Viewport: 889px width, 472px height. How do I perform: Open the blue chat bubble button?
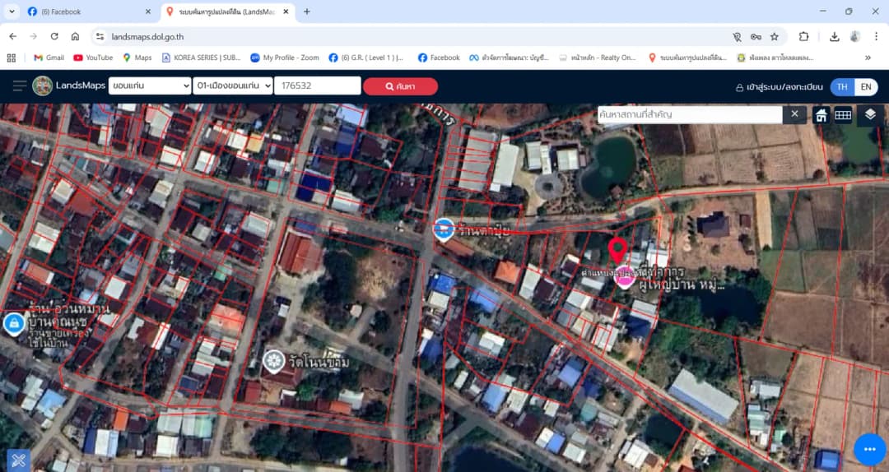coord(870,449)
